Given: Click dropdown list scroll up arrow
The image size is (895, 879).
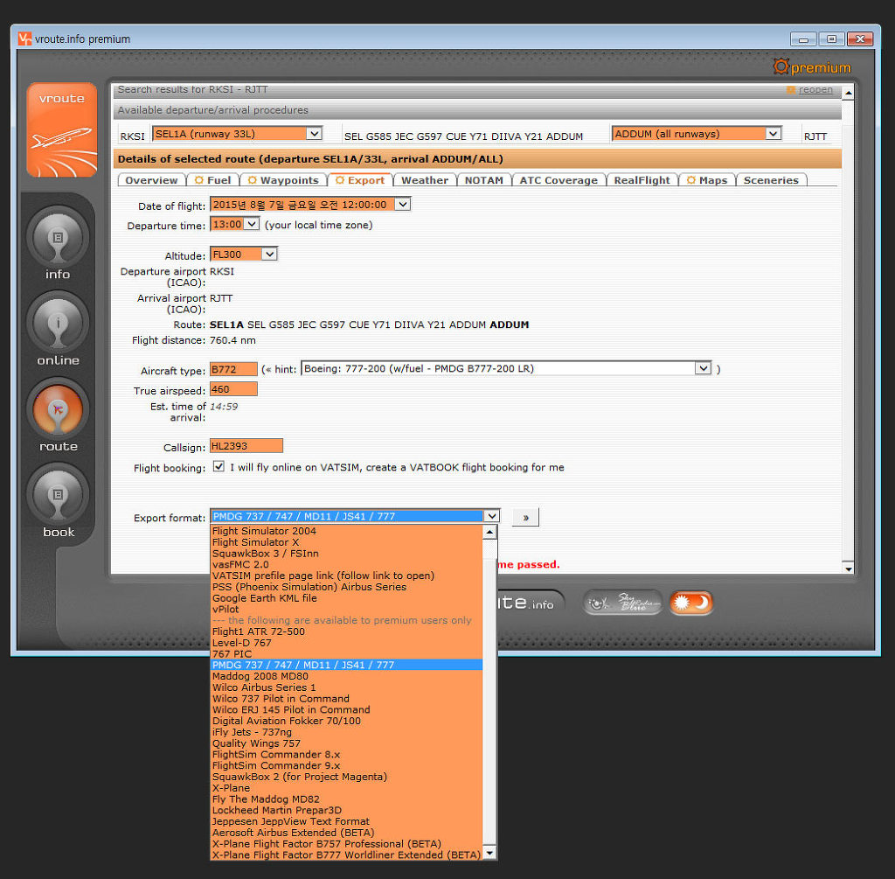Looking at the screenshot, I should 489,533.
